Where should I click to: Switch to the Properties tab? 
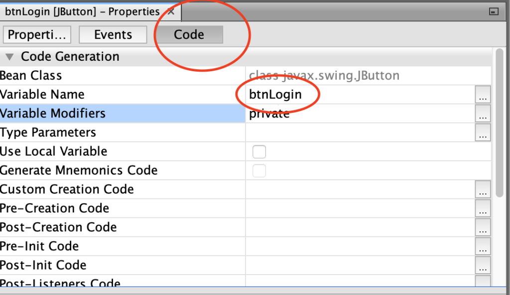pos(37,34)
